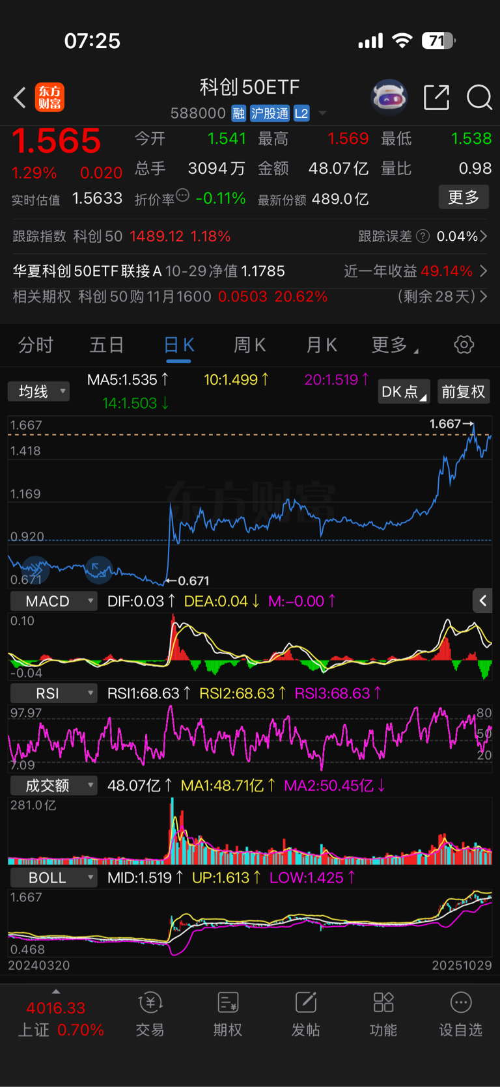Switch to 月K tab
500x1087 pixels.
point(322,345)
